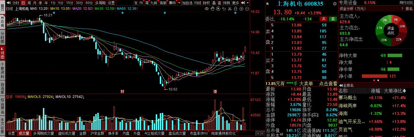Click the 赛马概念 sector row
The width and height of the screenshot is (414, 137).
[376, 98]
